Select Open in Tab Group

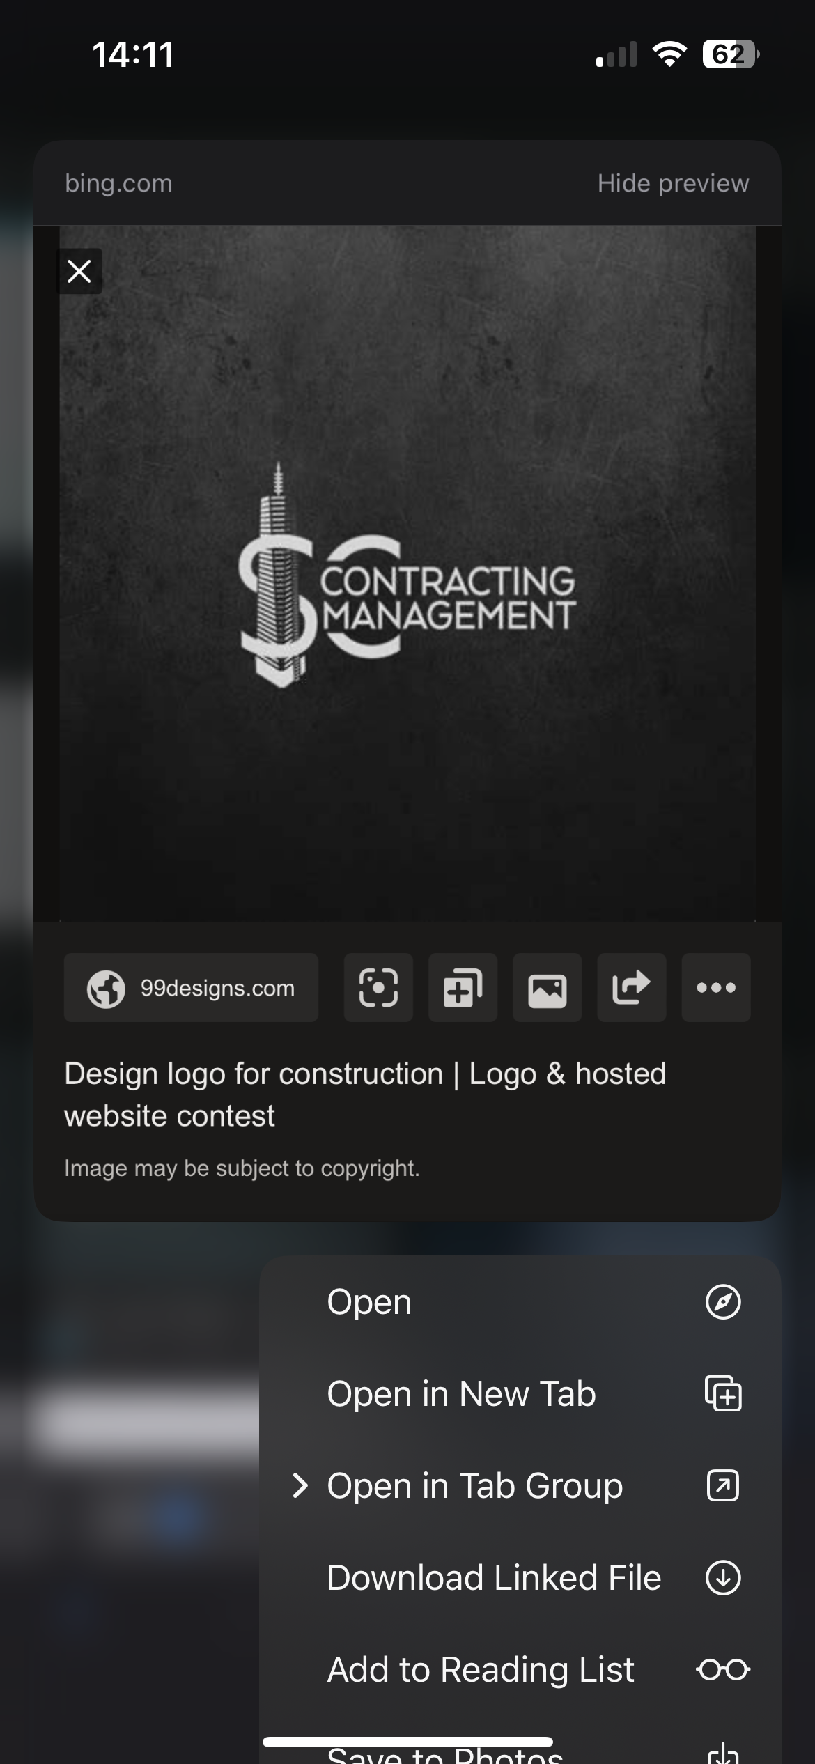474,1485
